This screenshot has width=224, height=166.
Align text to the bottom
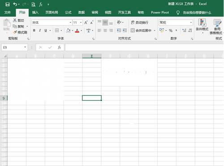(111, 23)
